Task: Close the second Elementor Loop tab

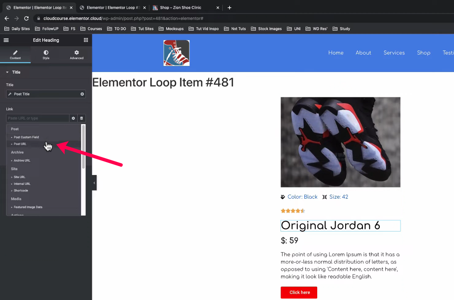Action: pyautogui.click(x=145, y=8)
